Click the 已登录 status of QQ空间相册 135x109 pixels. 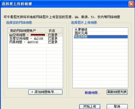(53, 35)
